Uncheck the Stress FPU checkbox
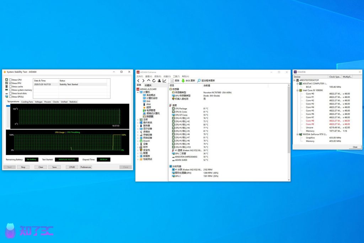Screen dimensions: 364x243 tap(10, 83)
